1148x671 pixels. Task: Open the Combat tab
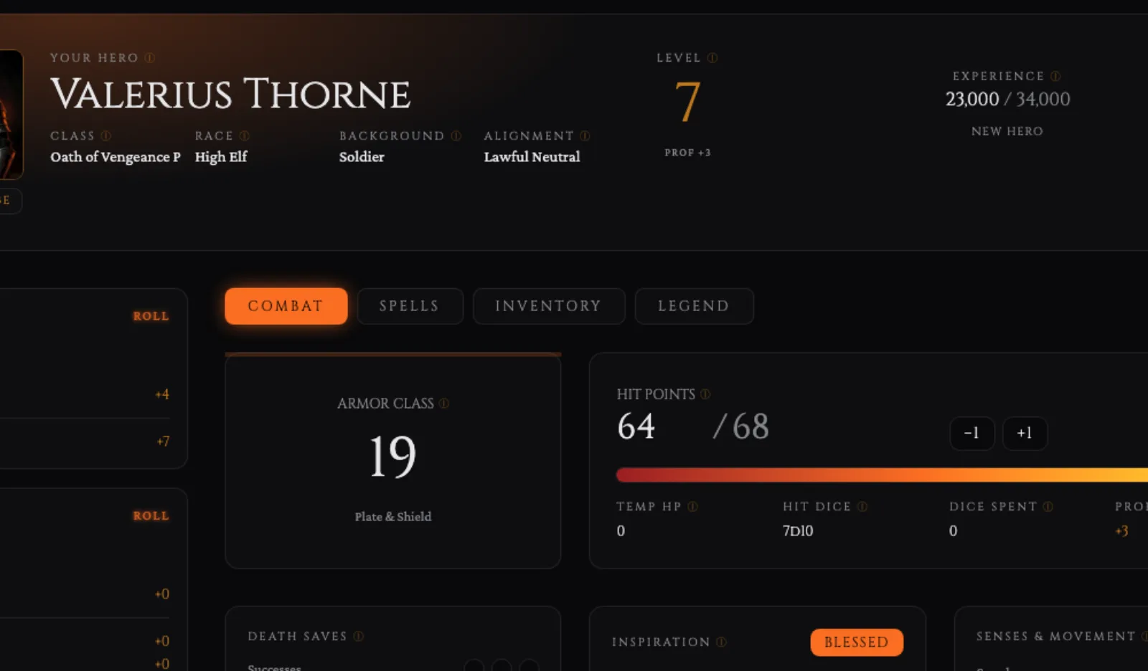click(x=286, y=306)
